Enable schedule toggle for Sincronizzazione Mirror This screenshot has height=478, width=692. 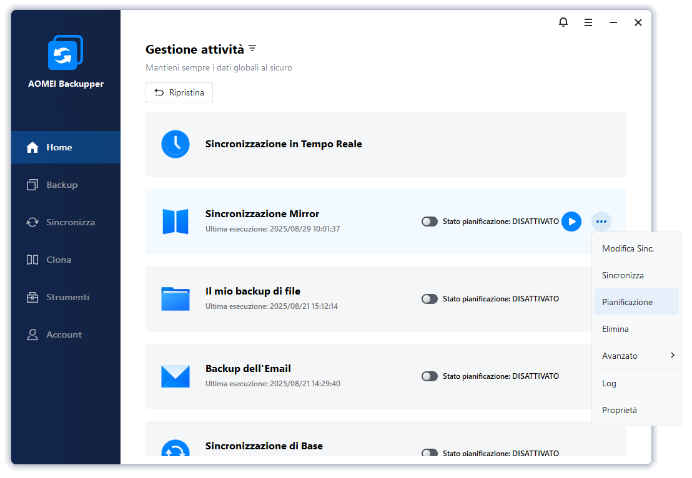pyautogui.click(x=430, y=222)
